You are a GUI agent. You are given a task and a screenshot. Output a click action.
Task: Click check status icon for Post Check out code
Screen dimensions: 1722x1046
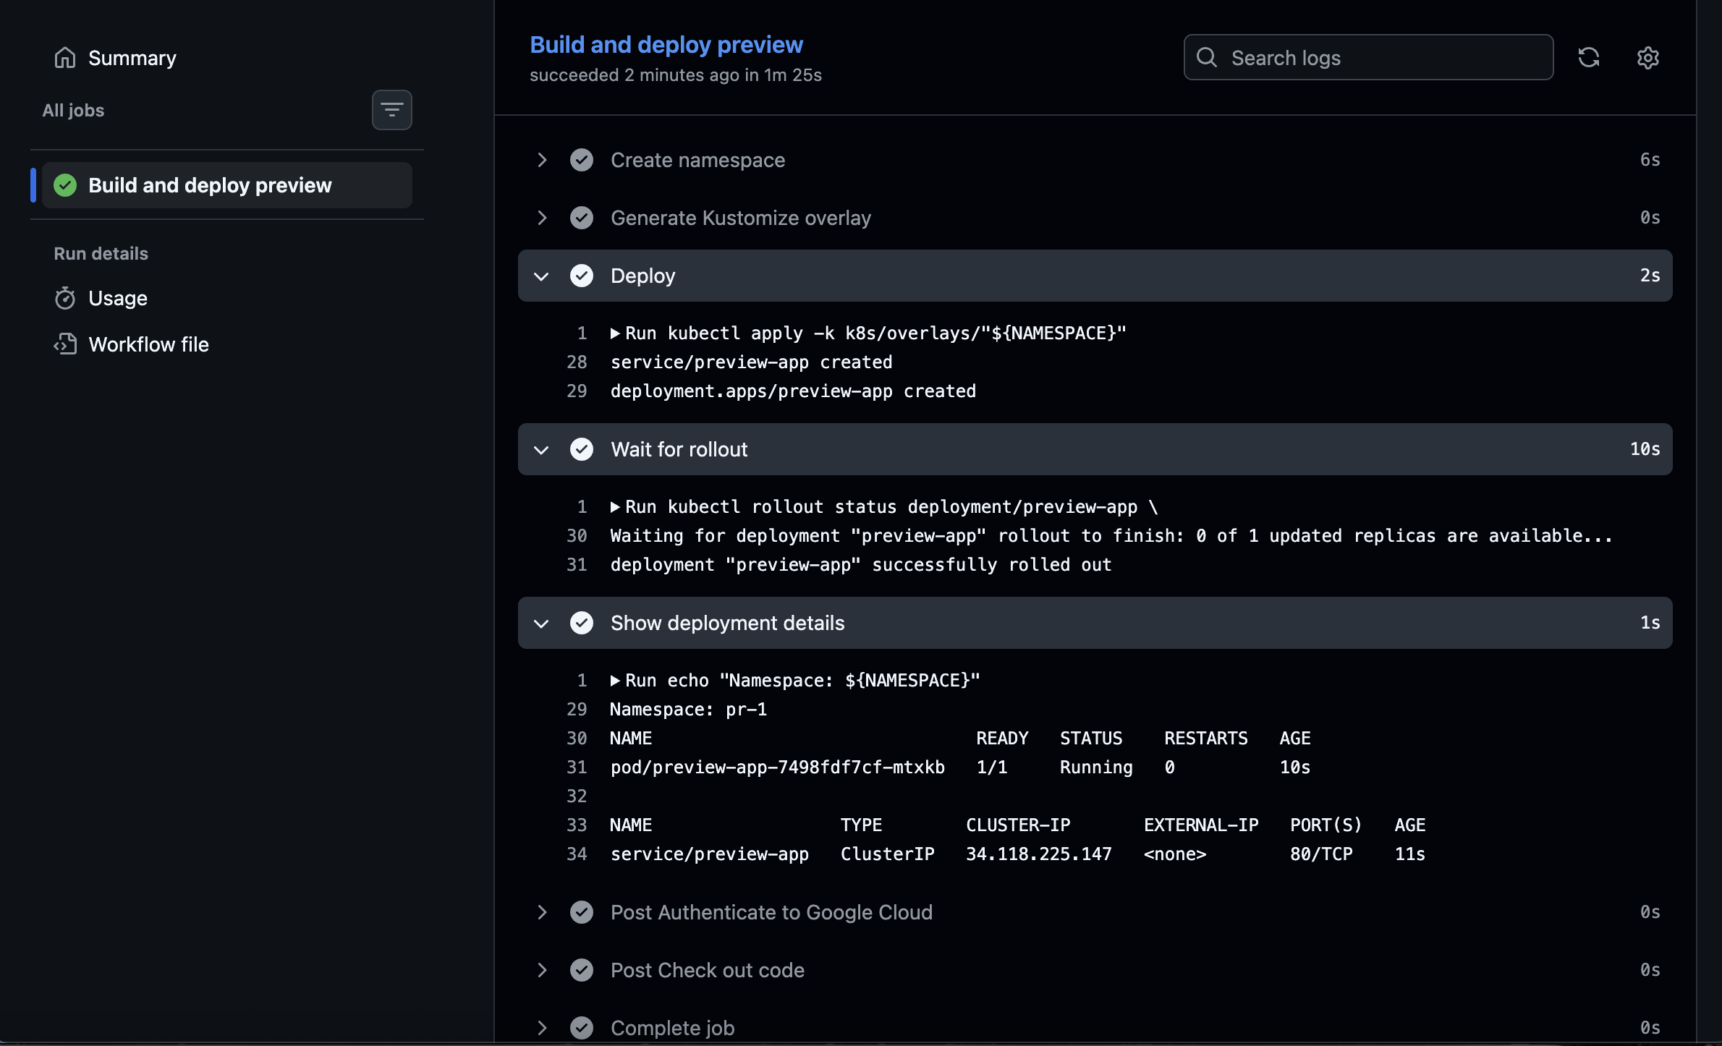(582, 970)
